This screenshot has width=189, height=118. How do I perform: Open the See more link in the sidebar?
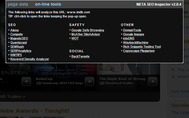(180, 91)
